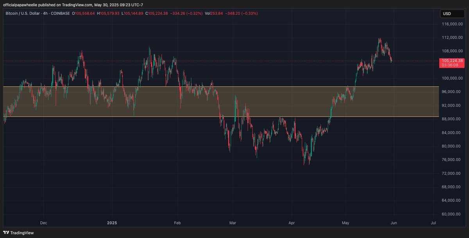The width and height of the screenshot is (469, 238).
Task: Open the USD currency selector
Action: coord(451,14)
